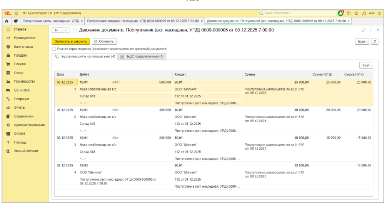Open the Операции section
This screenshot has height=210, width=387.
point(22,99)
